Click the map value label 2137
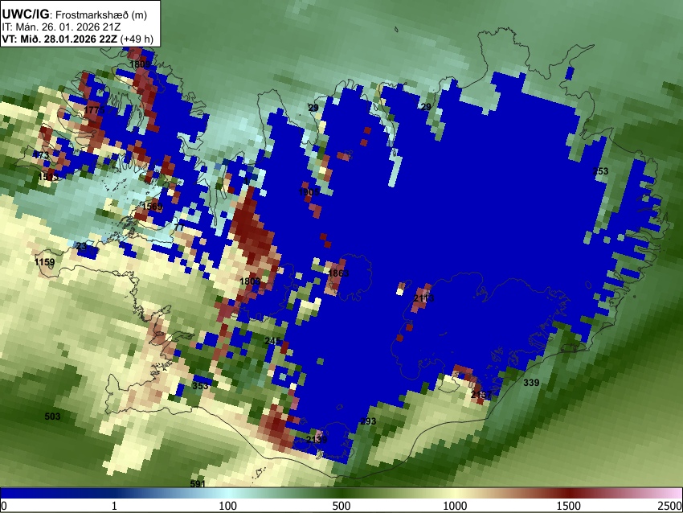This screenshot has height=513, width=683. [x=481, y=395]
